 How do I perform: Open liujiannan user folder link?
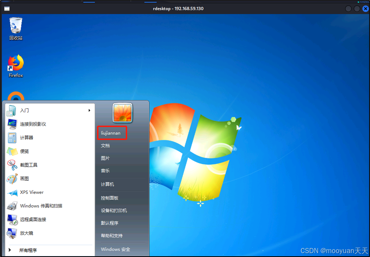[x=111, y=133]
